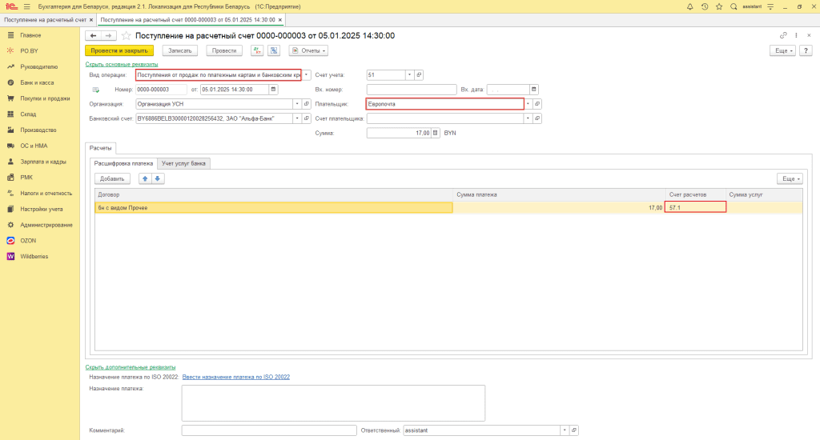Switch to the Учет услуг банка tab
This screenshot has height=440, width=820.
pyautogui.click(x=184, y=163)
